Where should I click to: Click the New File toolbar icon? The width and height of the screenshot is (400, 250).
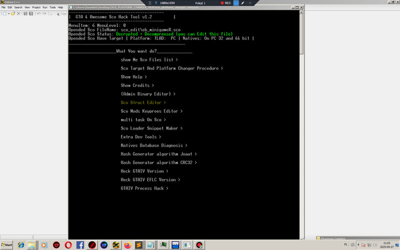(4, 13)
